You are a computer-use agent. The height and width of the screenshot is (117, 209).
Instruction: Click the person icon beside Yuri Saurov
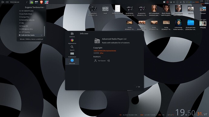tap(95, 61)
